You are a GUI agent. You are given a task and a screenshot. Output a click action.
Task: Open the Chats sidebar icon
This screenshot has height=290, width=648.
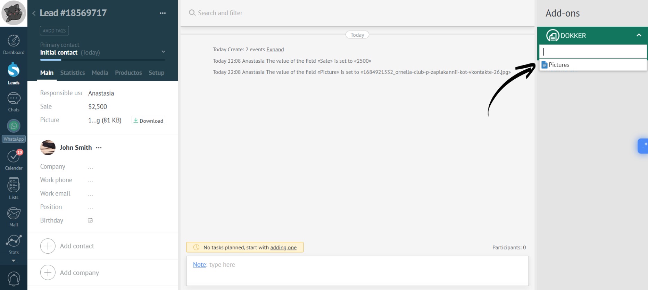(x=14, y=102)
